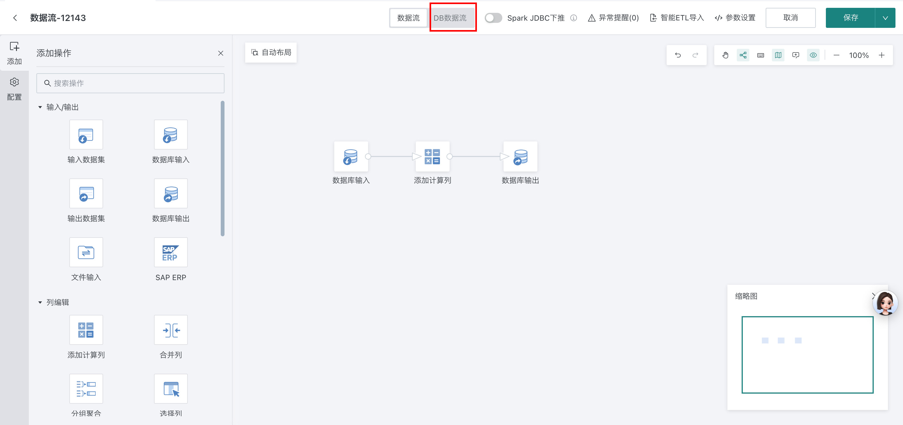The image size is (903, 425).
Task: Switch to the 数据流 tab
Action: [408, 18]
